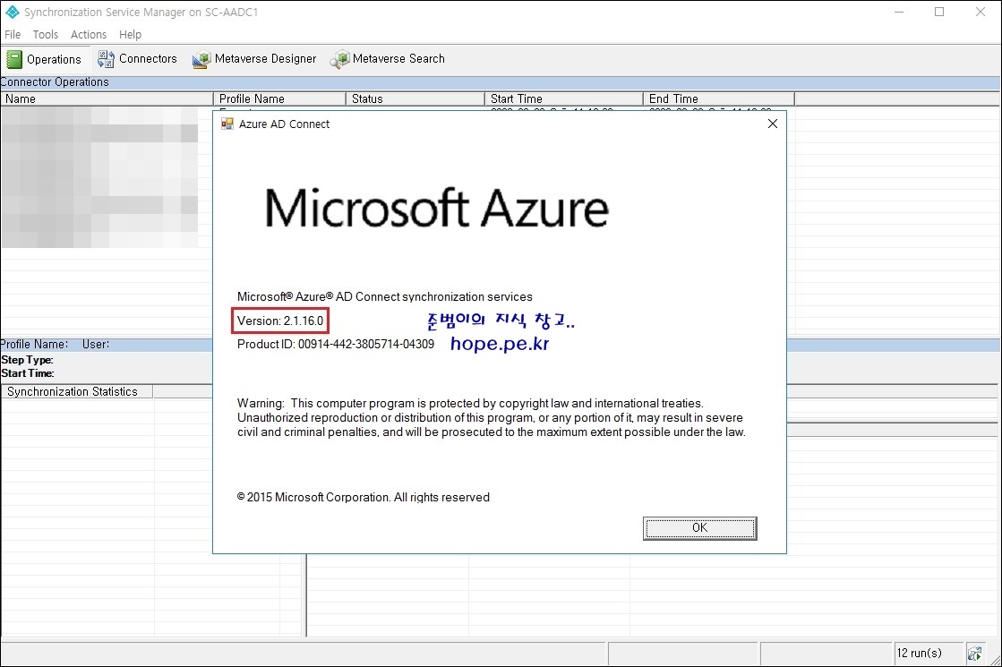This screenshot has width=1002, height=667.
Task: Minimize the Synchronization Service Manager window
Action: coord(899,13)
